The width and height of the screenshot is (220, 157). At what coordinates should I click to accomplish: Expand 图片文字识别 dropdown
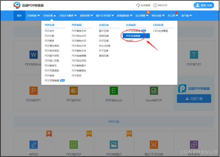click(105, 15)
